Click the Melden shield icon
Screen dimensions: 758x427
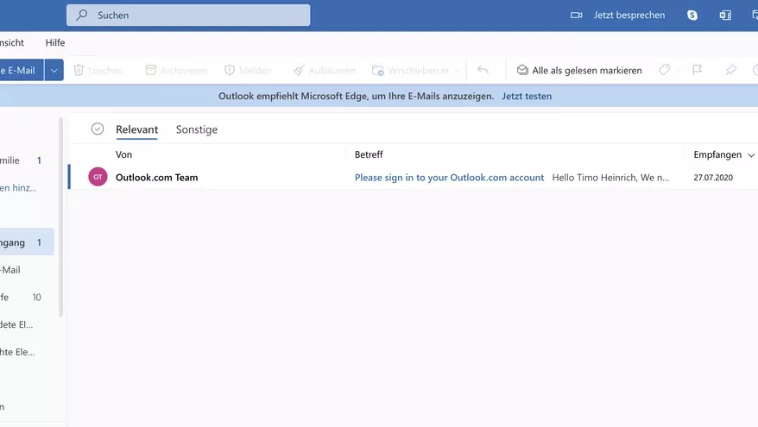click(x=230, y=70)
